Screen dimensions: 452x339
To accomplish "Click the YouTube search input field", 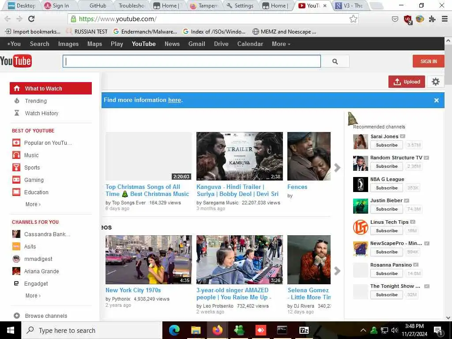I will point(192,61).
